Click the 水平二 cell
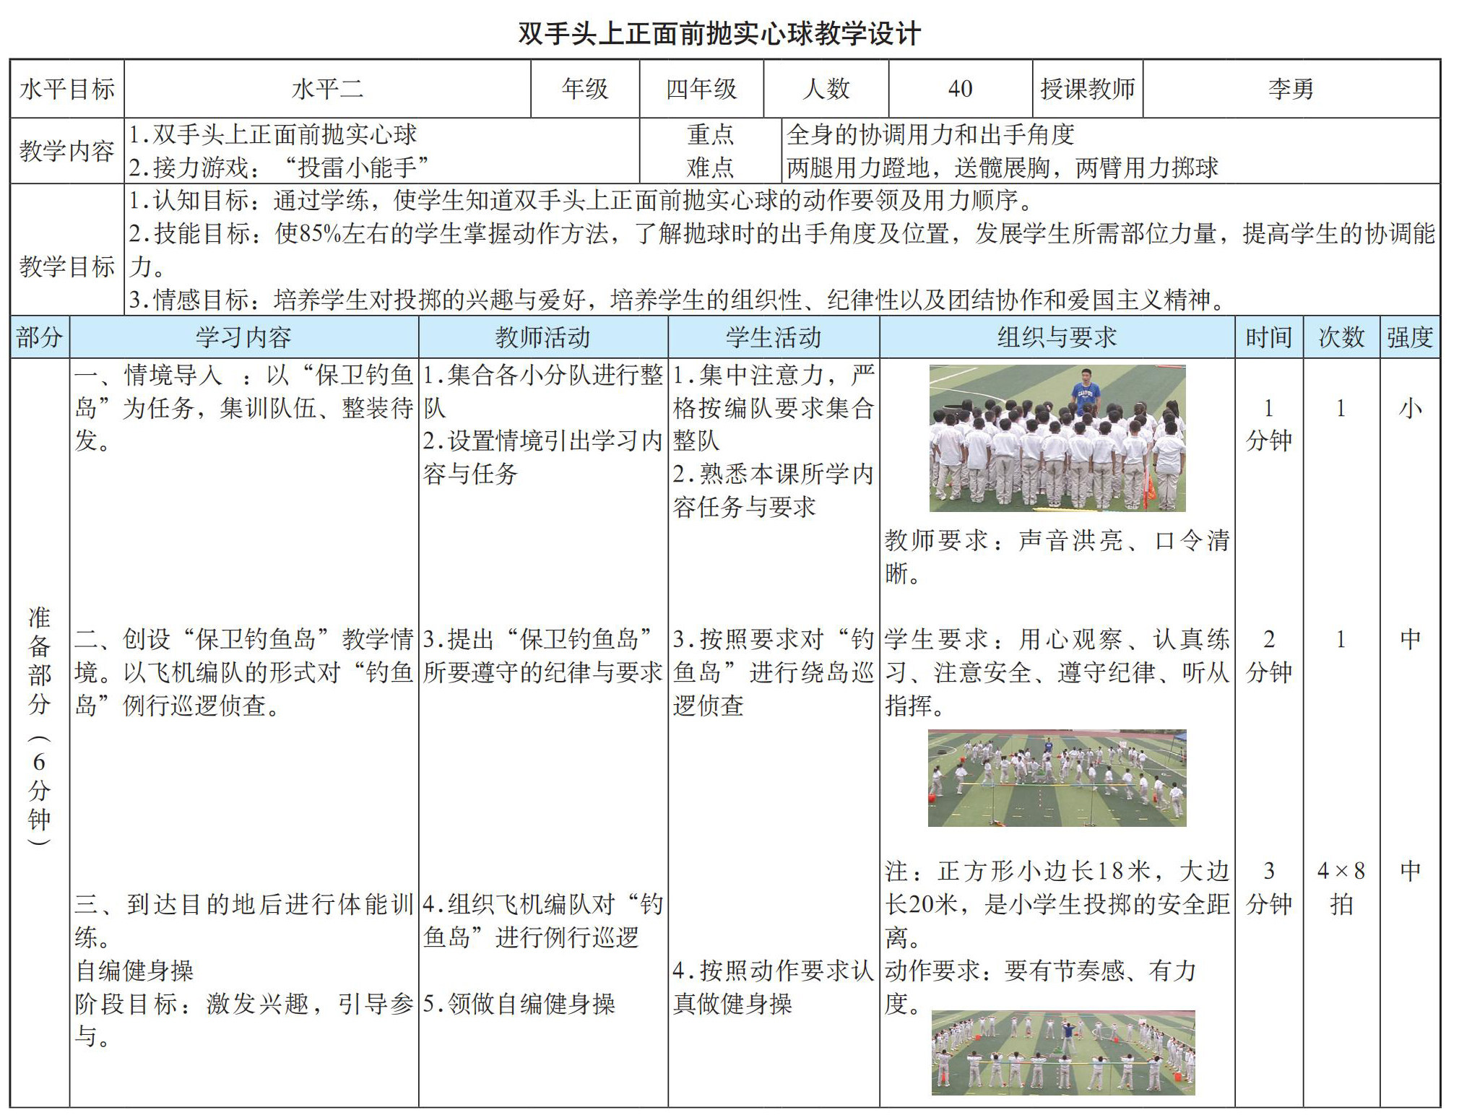This screenshot has height=1115, width=1459. point(327,89)
